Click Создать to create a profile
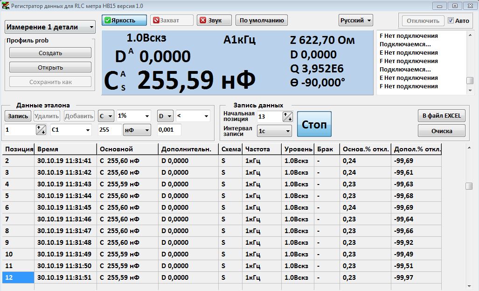This screenshot has width=479, height=291. [x=50, y=53]
